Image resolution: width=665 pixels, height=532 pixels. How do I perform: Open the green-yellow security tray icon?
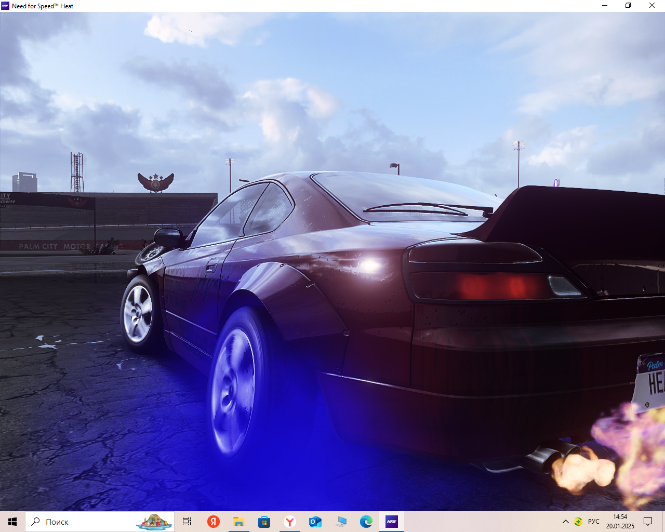pyautogui.click(x=578, y=522)
